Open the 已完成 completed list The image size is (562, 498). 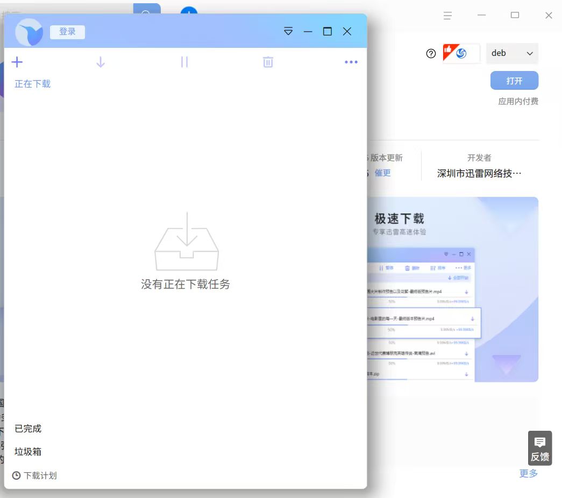(x=28, y=429)
